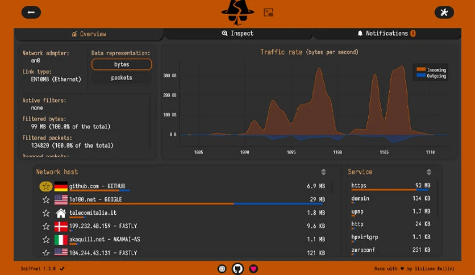The image size is (475, 275).
Task: Click the Incoming legend color swatch
Action: tap(421, 69)
